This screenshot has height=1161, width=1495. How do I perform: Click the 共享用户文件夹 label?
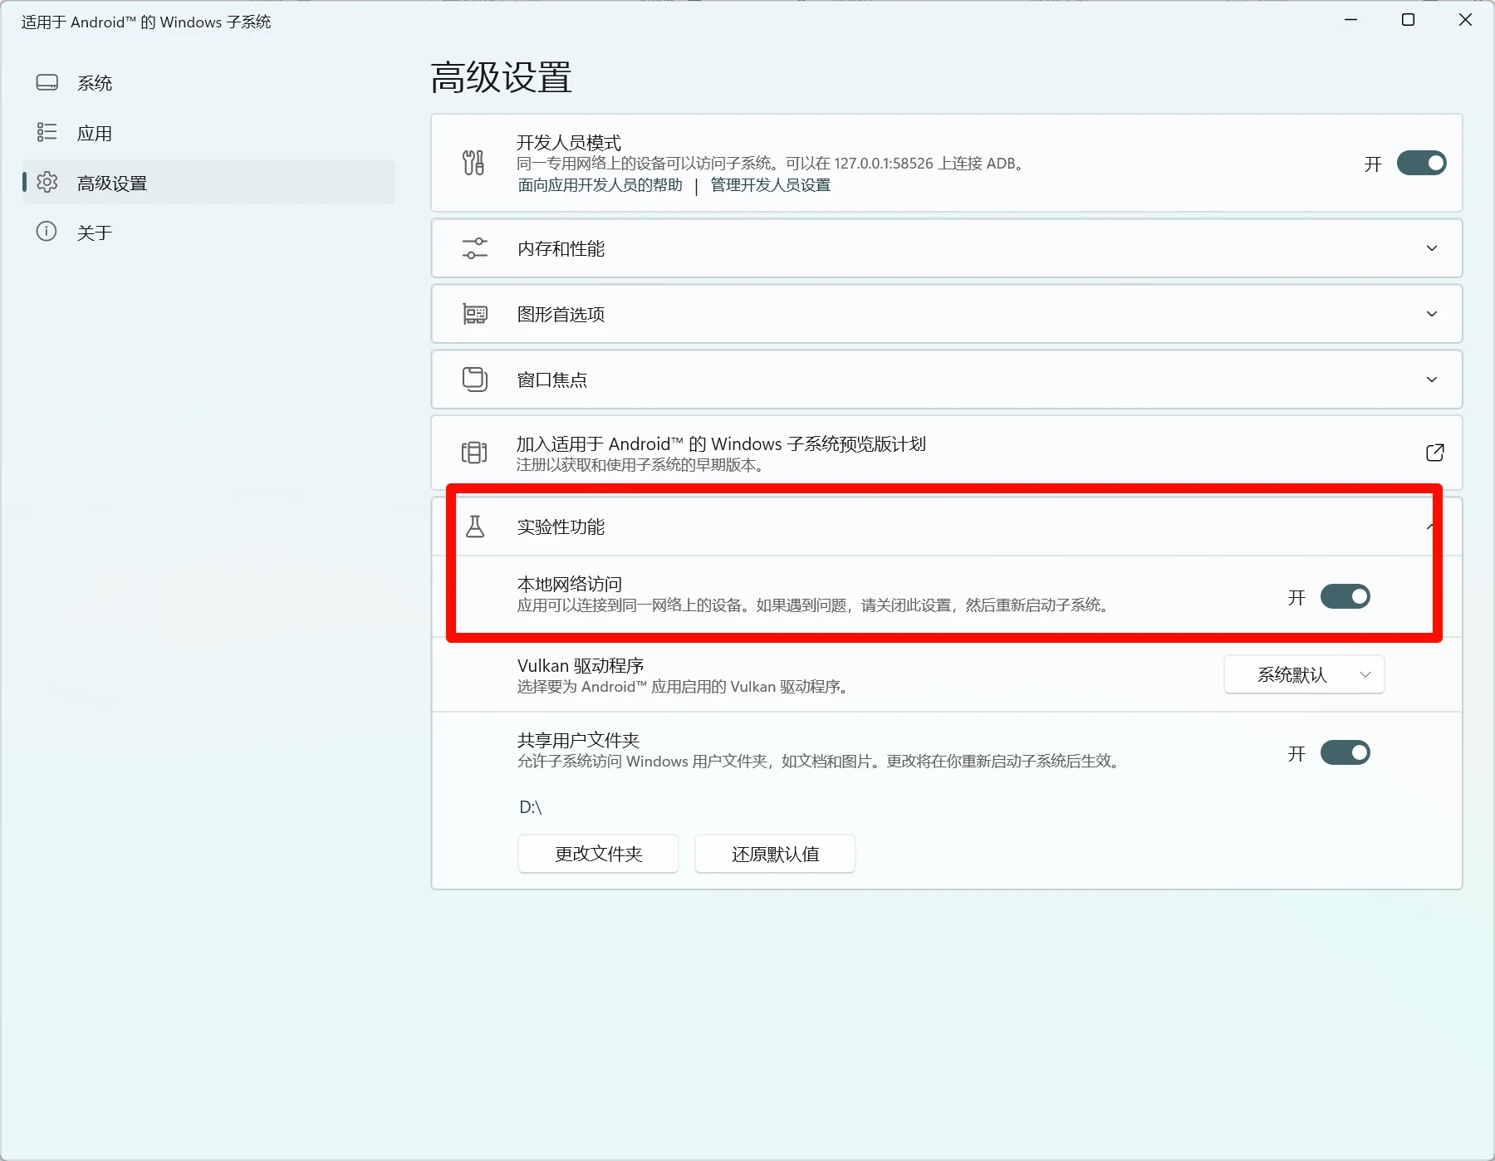(579, 740)
